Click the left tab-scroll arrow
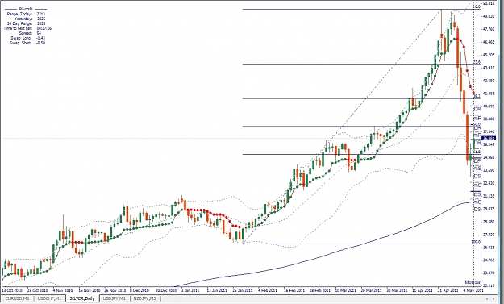Screen dimensions: 504x304 pyautogui.click(x=488, y=299)
